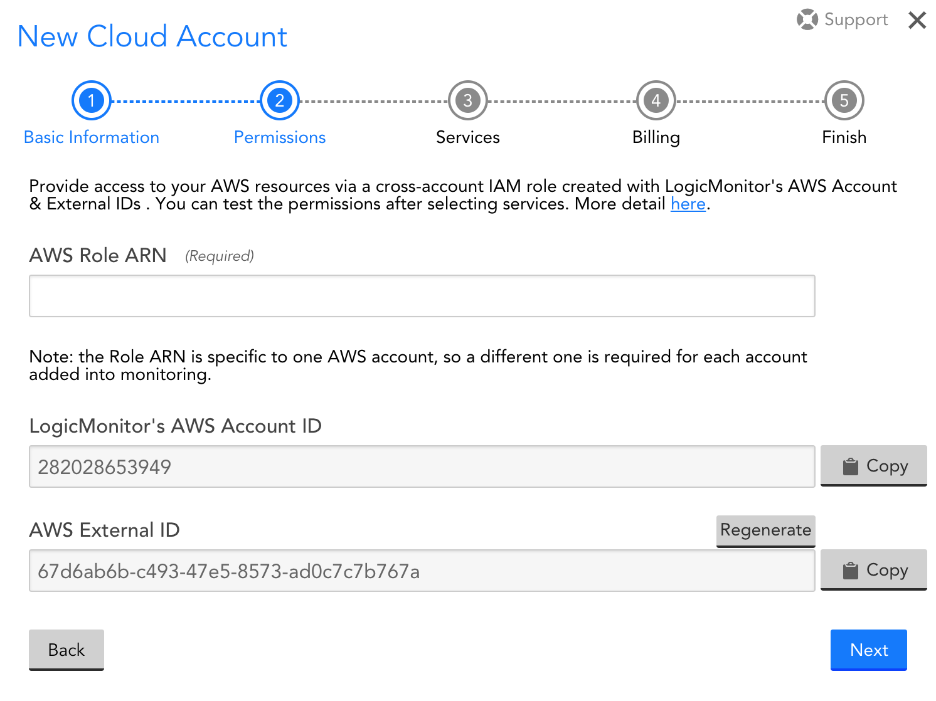936x701 pixels.
Task: Click the 'LogicMonitor's AWS Account ID' label
Action: [x=176, y=426]
